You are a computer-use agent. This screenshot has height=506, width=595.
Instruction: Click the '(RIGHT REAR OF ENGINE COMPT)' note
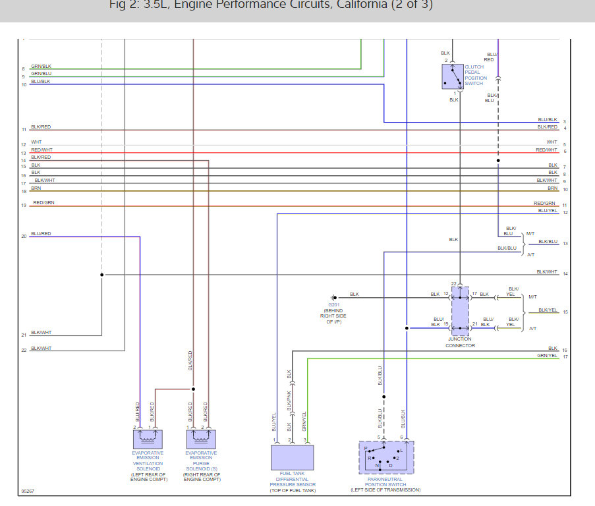coord(202,477)
